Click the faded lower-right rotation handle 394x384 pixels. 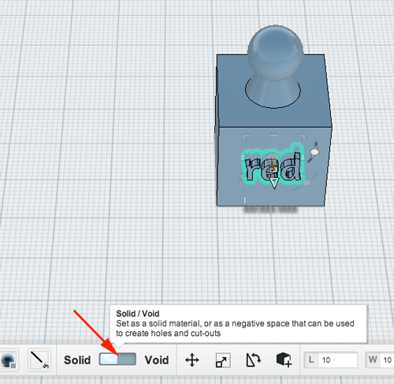tap(306, 183)
